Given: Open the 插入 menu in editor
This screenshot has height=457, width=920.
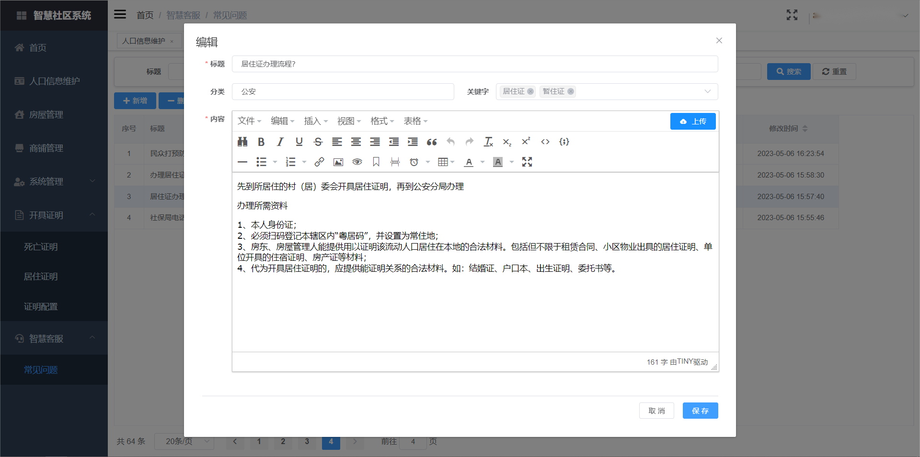Looking at the screenshot, I should pyautogui.click(x=316, y=121).
